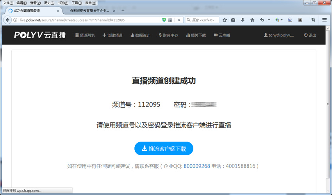Stop page loading with the X button
The height and width of the screenshot is (195, 332).
179,20
